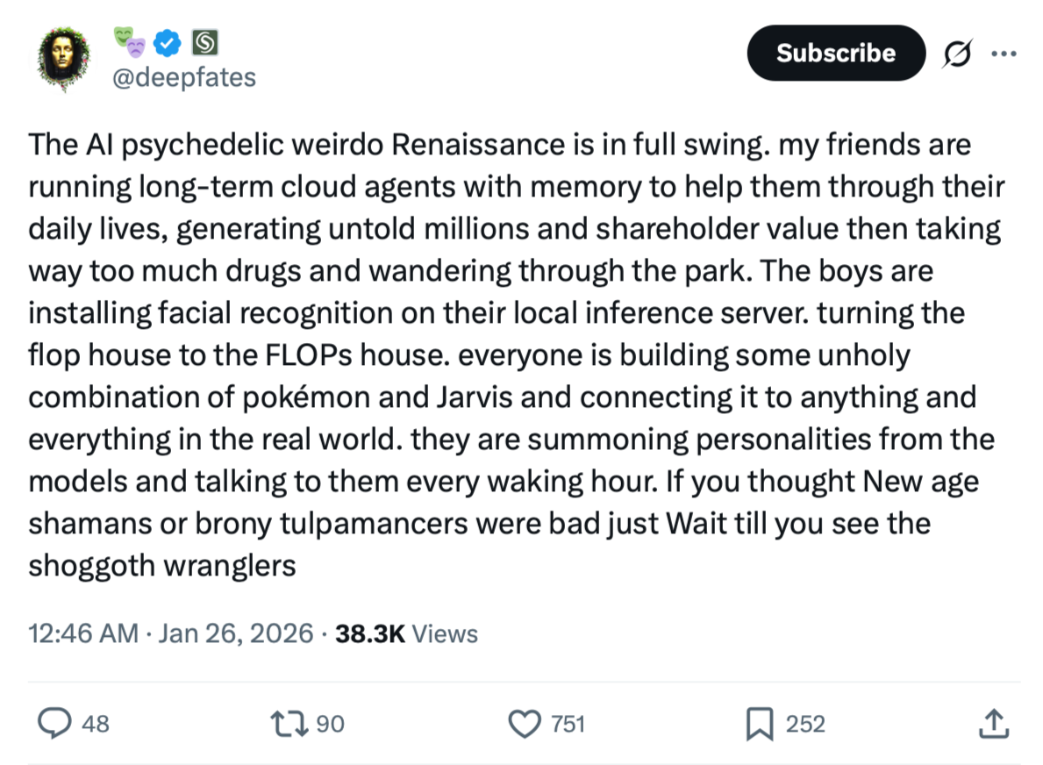Click the Grok analysis icon
Viewport: 1043px width, 765px height.
coord(958,54)
